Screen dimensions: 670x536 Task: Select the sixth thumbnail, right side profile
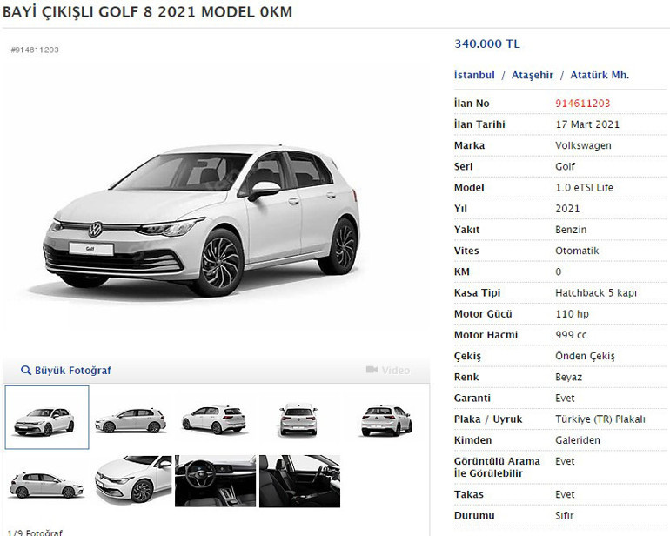point(46,486)
